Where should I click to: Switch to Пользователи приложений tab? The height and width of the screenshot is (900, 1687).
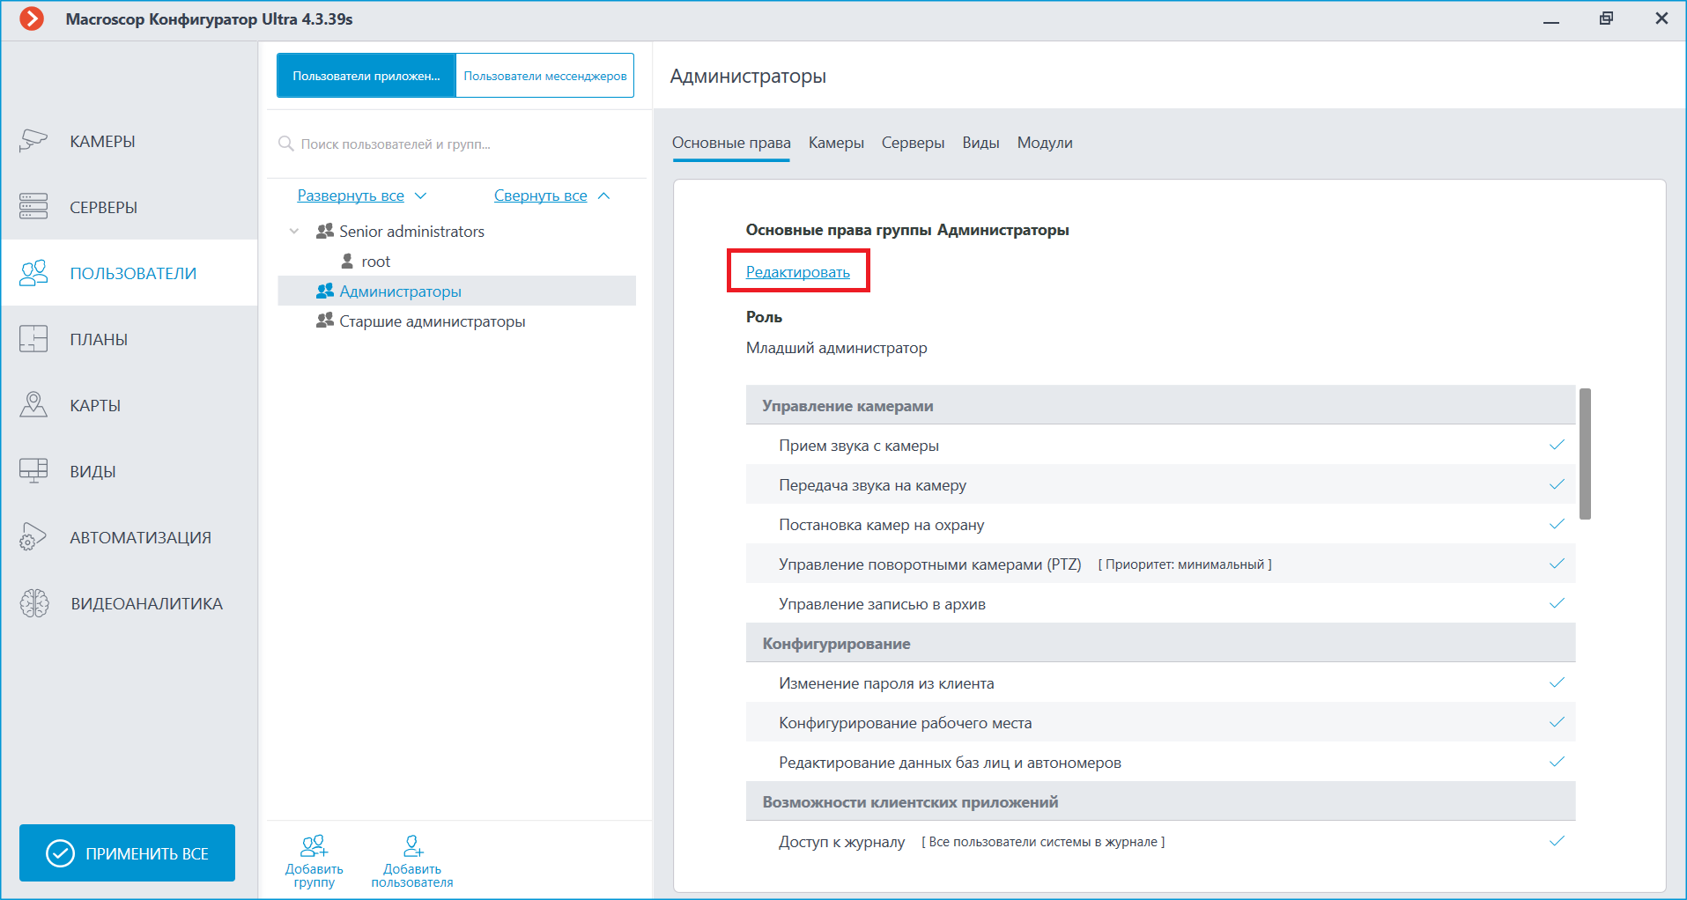[x=366, y=76]
